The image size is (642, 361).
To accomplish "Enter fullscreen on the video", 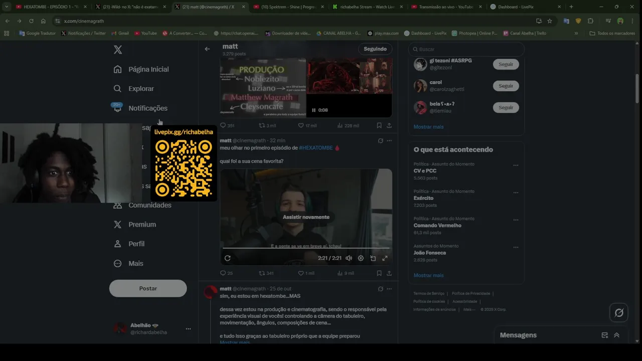I will (385, 258).
